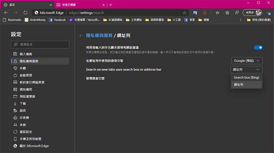
Task: Click the 管理搜索引擎 link
Action: [x=95, y=78]
